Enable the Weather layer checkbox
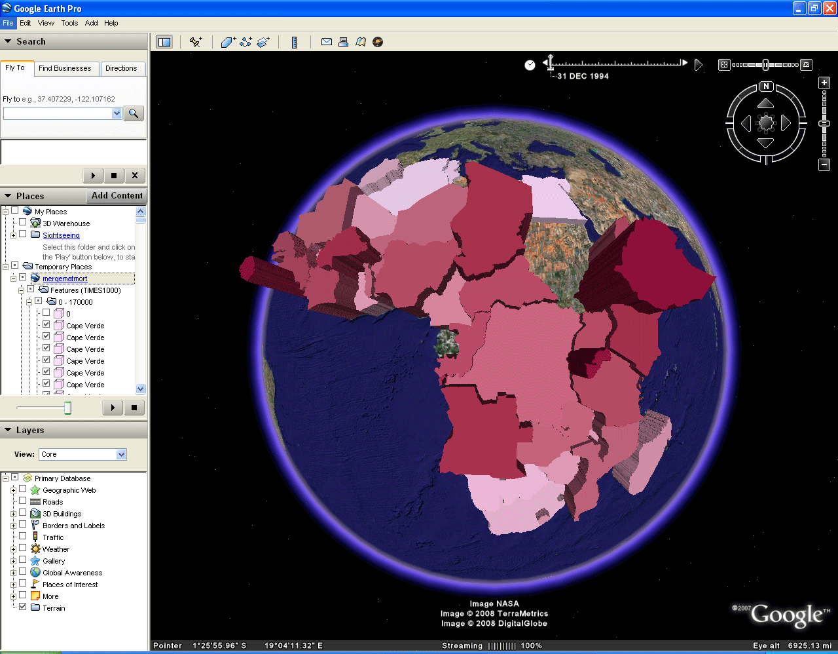Viewport: 838px width, 654px height. tap(23, 548)
